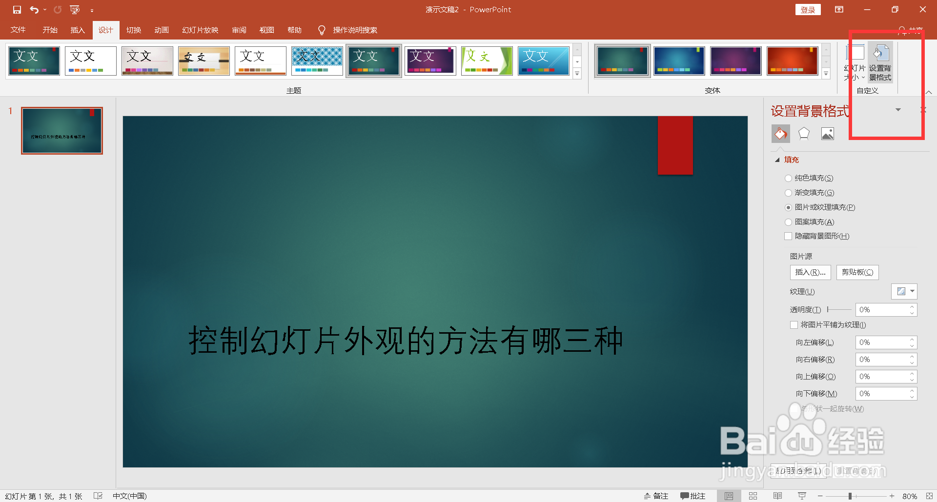This screenshot has width=937, height=502.
Task: Switch to Normal view icon
Action: point(729,496)
